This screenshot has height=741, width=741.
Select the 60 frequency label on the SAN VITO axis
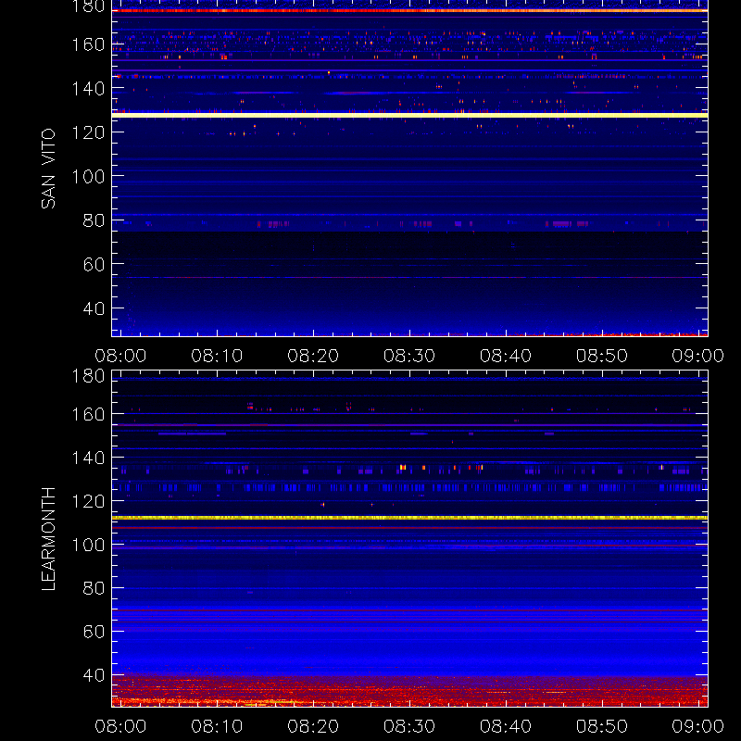[94, 264]
